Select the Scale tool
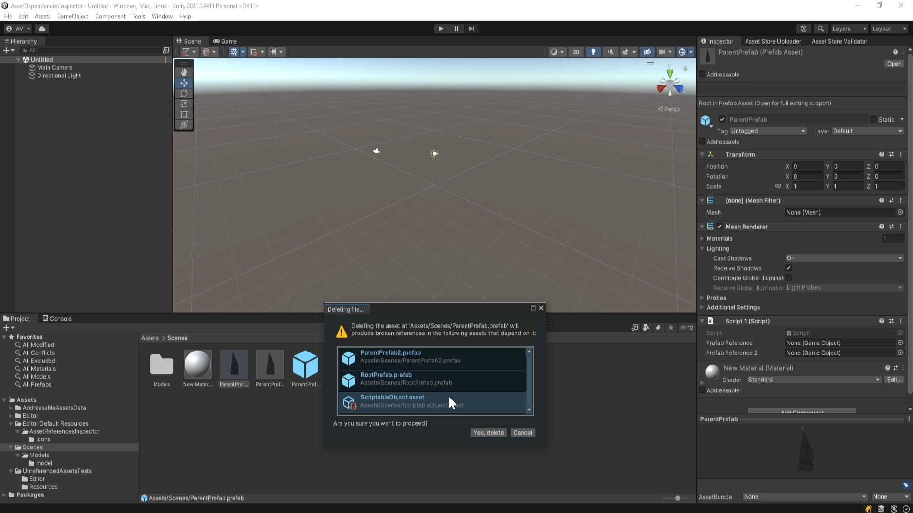 click(184, 104)
